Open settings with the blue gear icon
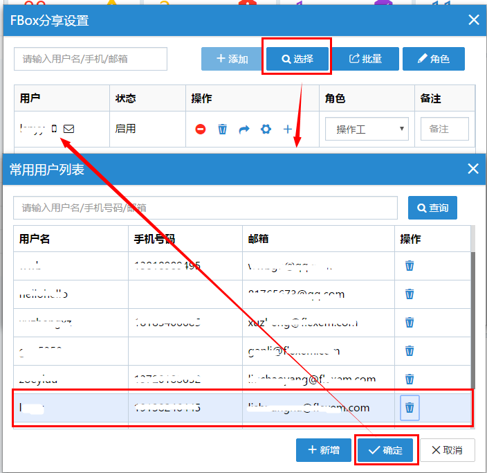Screen dimensions: 487x473 [x=266, y=129]
